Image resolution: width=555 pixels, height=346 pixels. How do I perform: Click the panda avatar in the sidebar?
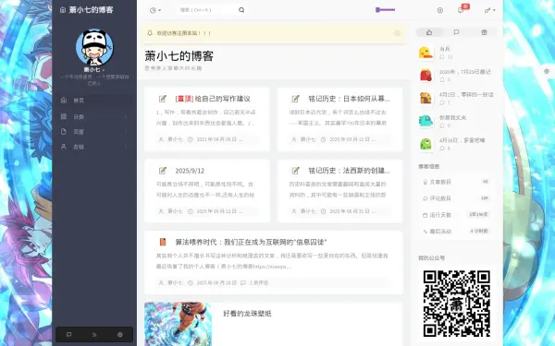(x=94, y=47)
